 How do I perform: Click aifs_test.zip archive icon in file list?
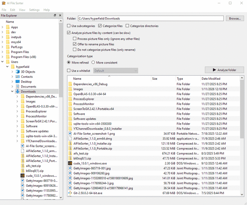coord(70,153)
